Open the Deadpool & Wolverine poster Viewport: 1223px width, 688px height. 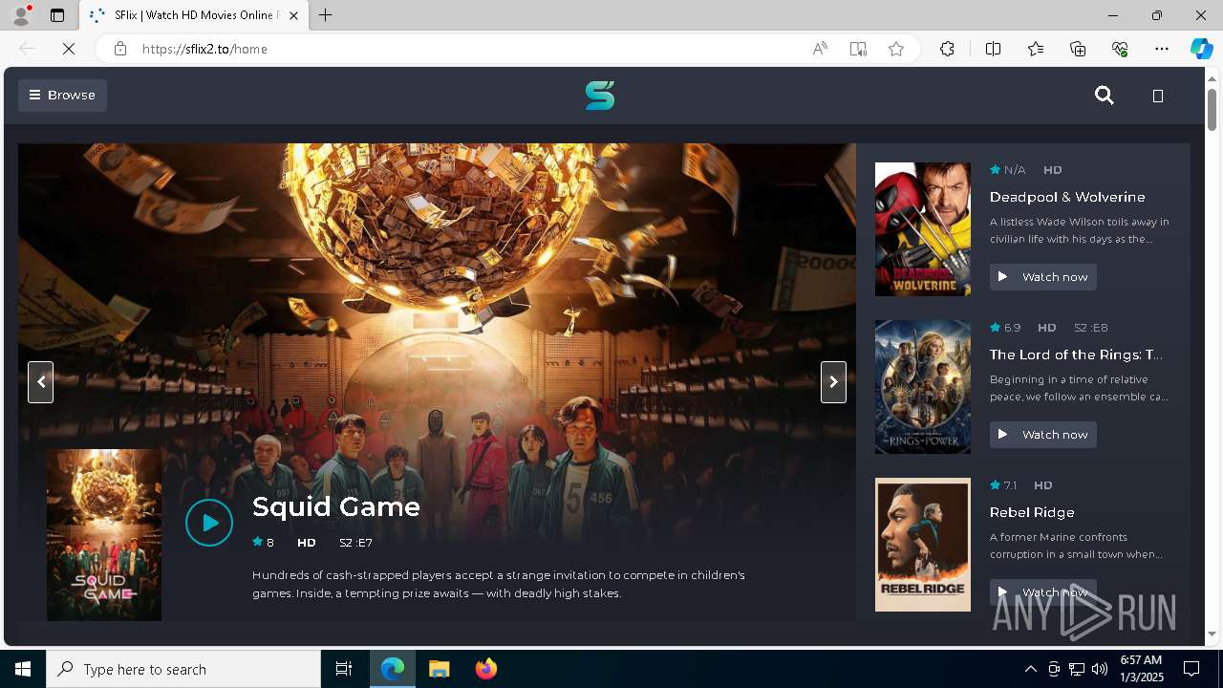(x=923, y=229)
